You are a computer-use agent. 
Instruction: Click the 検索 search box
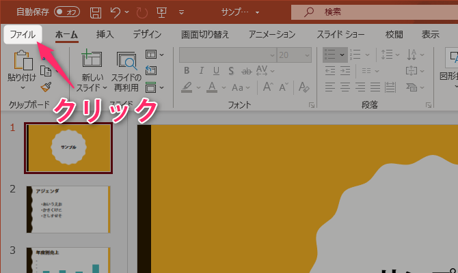point(375,12)
